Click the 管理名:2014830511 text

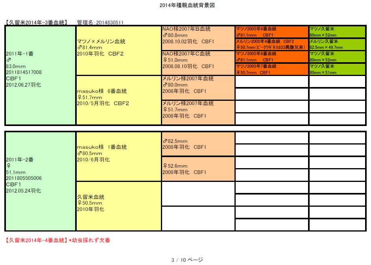pos(100,22)
